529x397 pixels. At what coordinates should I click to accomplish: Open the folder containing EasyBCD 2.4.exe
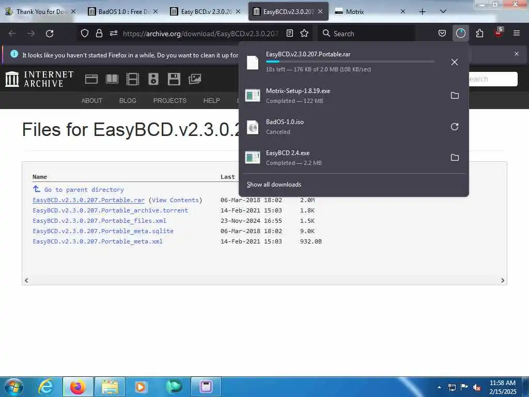(455, 158)
